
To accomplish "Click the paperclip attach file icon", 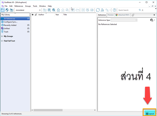I will [133, 15].
